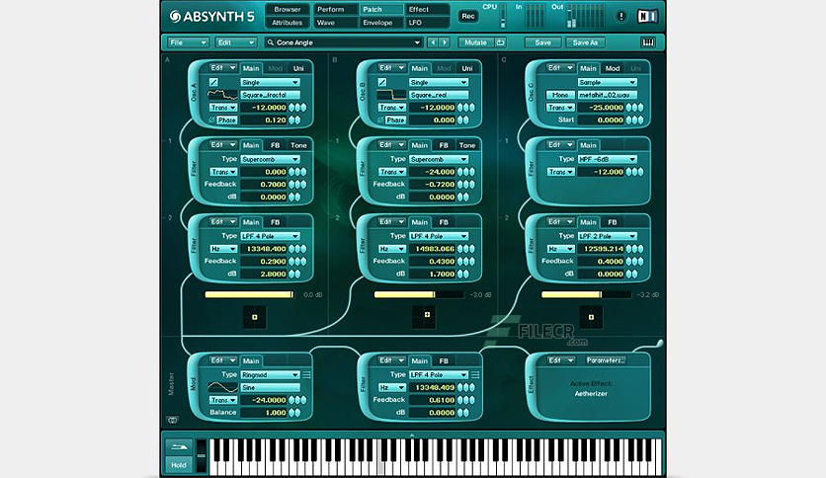Click the preset search magnifier icon
The height and width of the screenshot is (478, 826).
pyautogui.click(x=271, y=42)
